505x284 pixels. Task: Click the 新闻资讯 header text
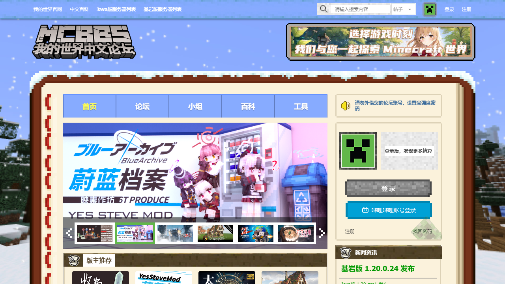tap(366, 252)
